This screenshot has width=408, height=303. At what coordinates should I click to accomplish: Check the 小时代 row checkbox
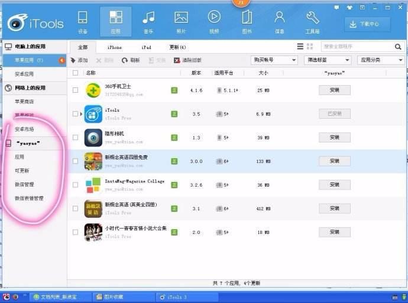[x=75, y=232]
